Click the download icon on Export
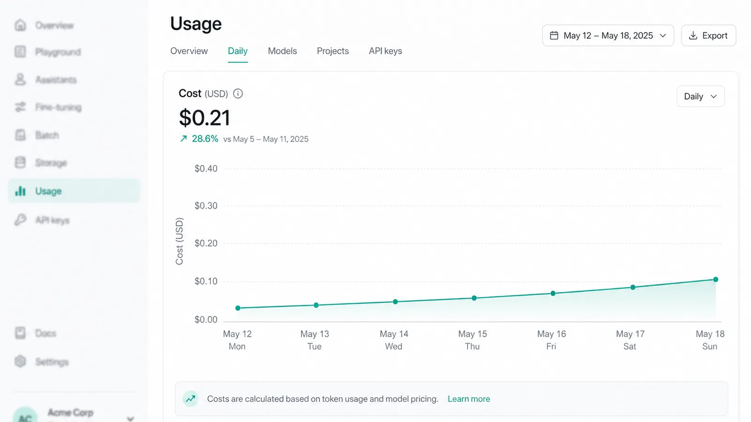The height and width of the screenshot is (422, 751). [x=693, y=36]
